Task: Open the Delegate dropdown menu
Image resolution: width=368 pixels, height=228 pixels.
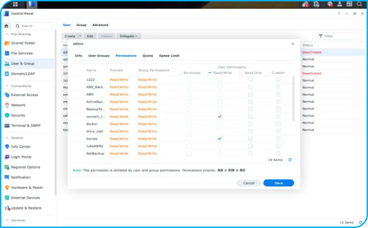Action: coord(128,36)
